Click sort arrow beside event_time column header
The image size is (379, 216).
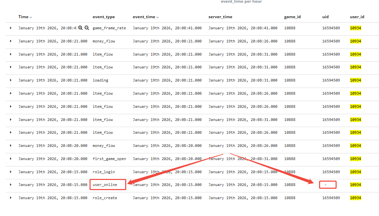tap(158, 17)
